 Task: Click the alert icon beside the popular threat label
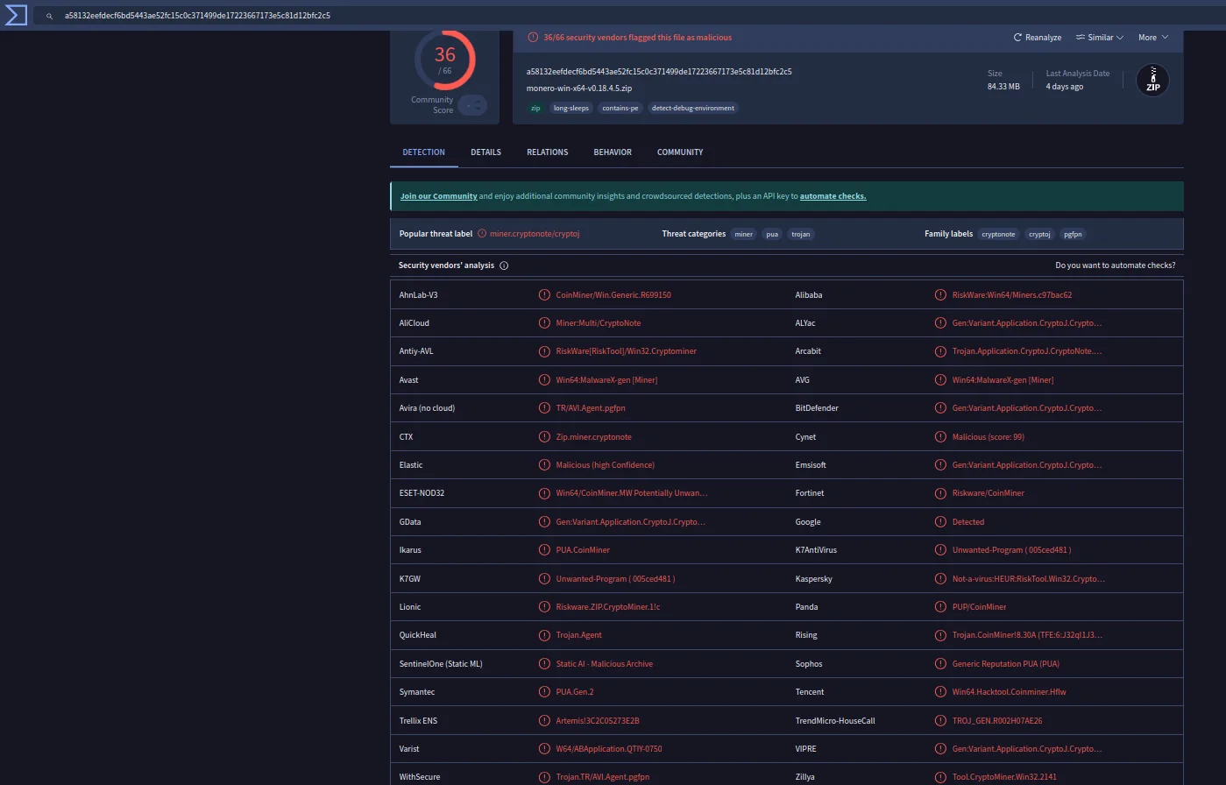click(482, 234)
